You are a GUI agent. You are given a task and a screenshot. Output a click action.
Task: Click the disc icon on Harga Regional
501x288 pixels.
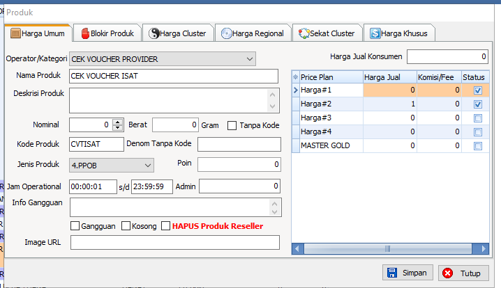[227, 33]
